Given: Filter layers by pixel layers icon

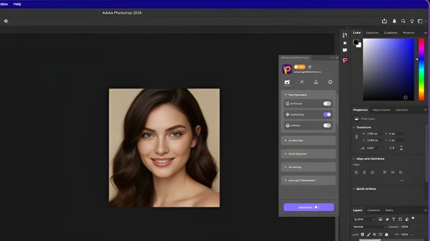Looking at the screenshot, I should pyautogui.click(x=381, y=219).
